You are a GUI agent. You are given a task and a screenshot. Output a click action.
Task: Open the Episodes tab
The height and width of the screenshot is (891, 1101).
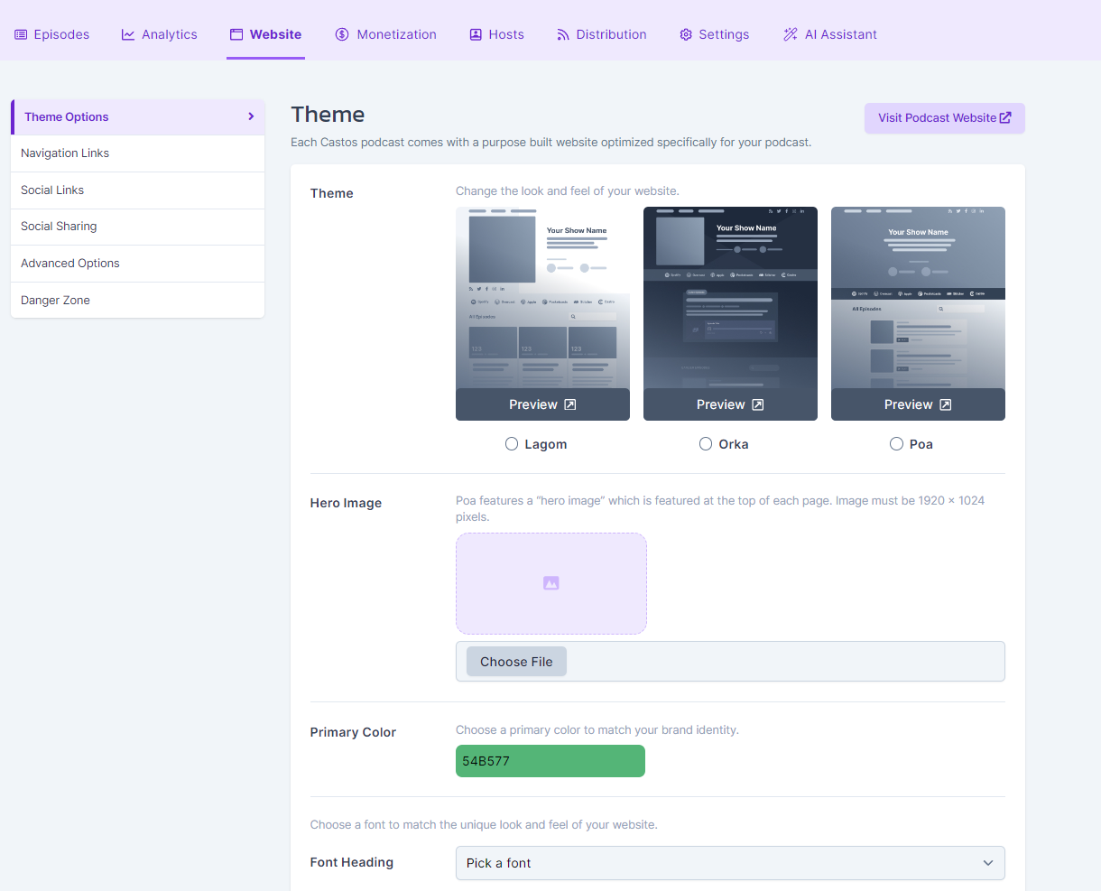point(52,34)
